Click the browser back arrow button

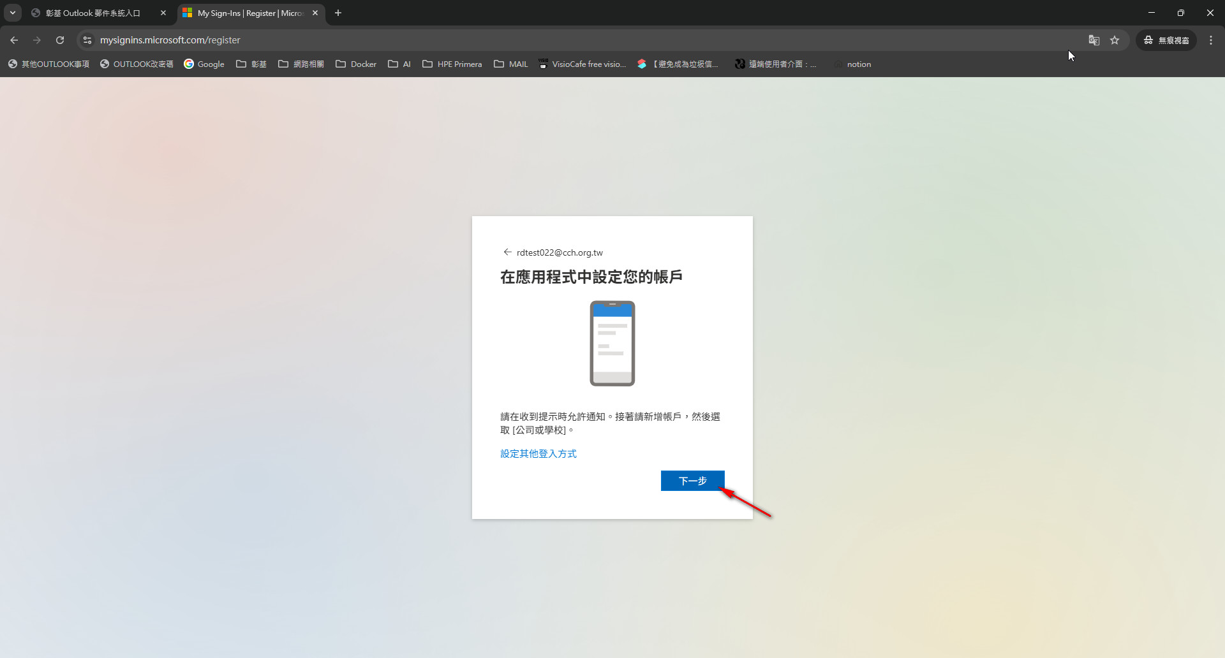coord(14,40)
